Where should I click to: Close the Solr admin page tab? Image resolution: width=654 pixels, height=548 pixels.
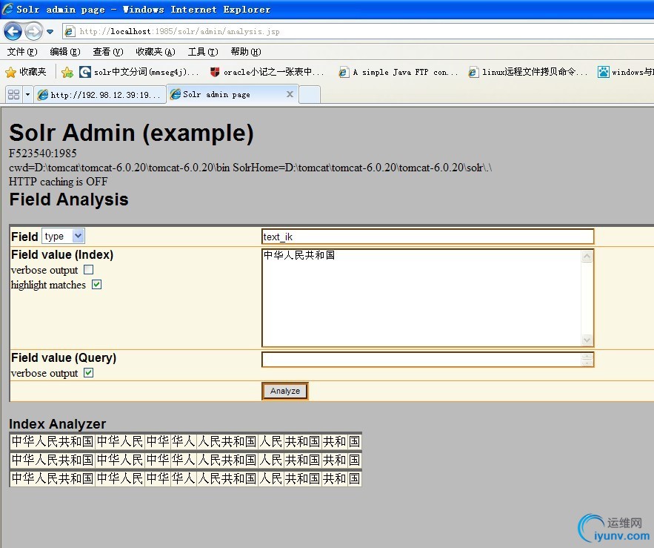point(290,94)
